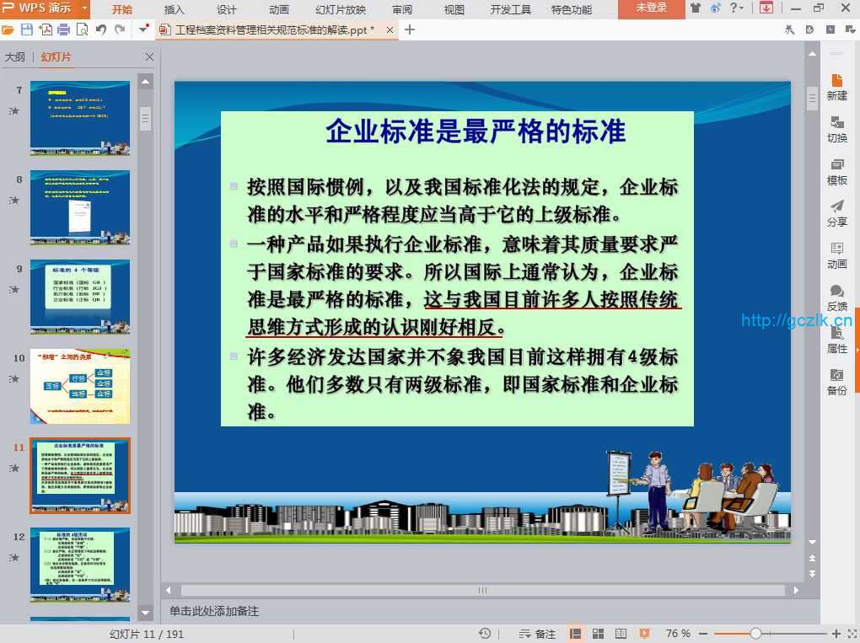Image resolution: width=860 pixels, height=643 pixels.
Task: Click the Export to PDF icon
Action: click(46, 29)
